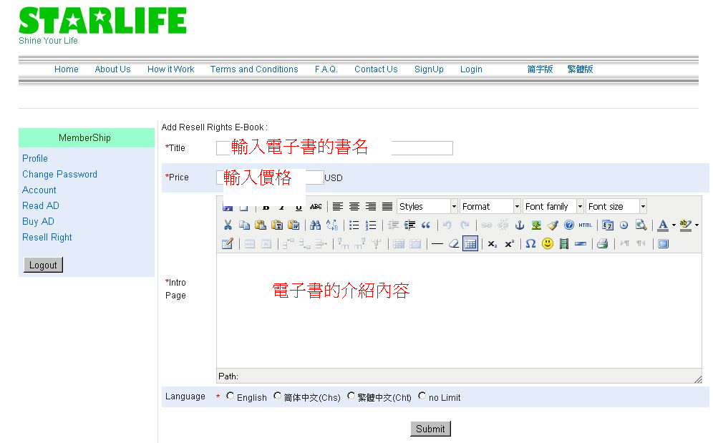Open the Font size dropdown
The width and height of the screenshot is (713, 443).
pyautogui.click(x=616, y=207)
